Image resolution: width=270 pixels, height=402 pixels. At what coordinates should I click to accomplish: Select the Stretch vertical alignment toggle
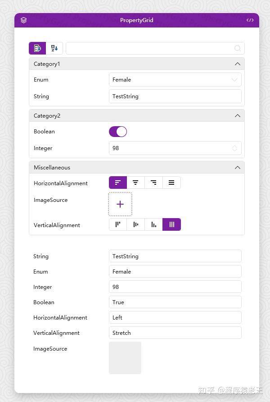(x=171, y=224)
